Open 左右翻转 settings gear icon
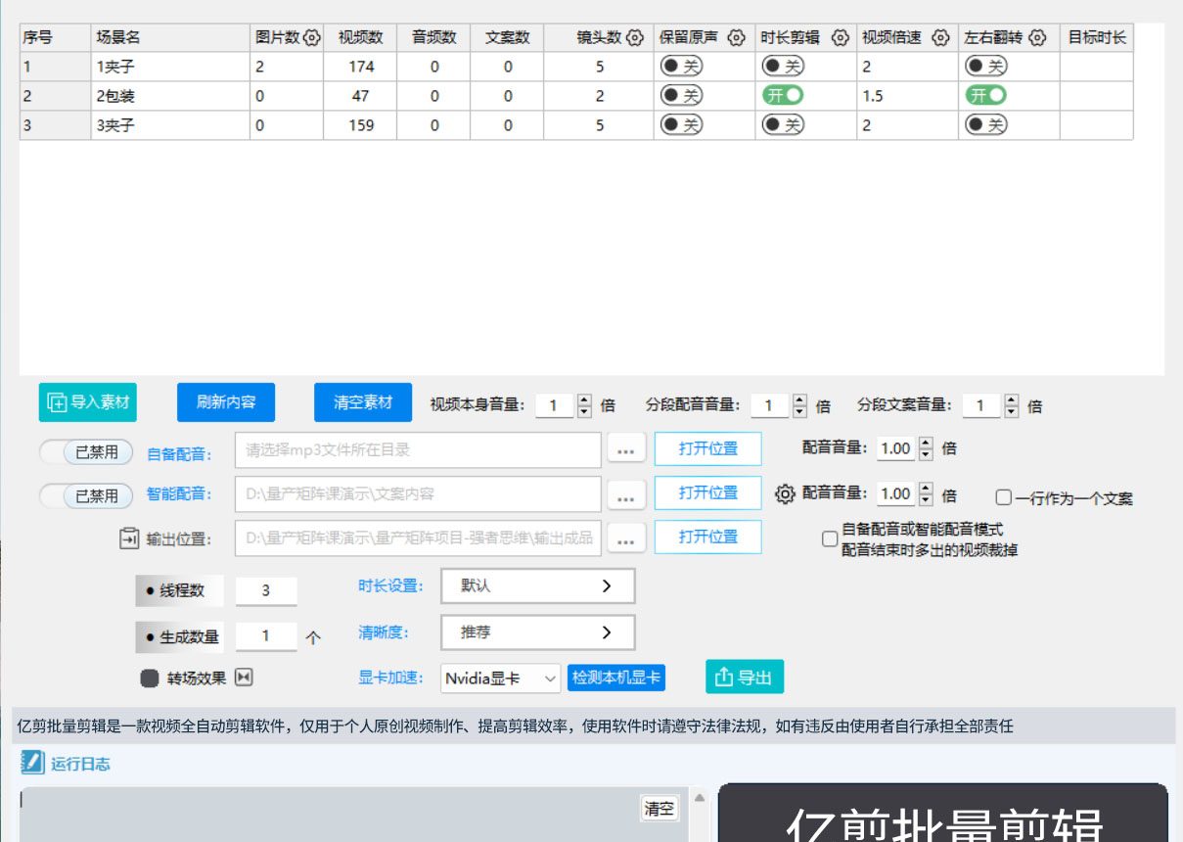The width and height of the screenshot is (1183, 842). pos(1038,36)
